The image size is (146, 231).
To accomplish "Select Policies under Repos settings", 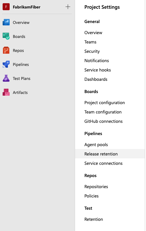I will point(91,196).
